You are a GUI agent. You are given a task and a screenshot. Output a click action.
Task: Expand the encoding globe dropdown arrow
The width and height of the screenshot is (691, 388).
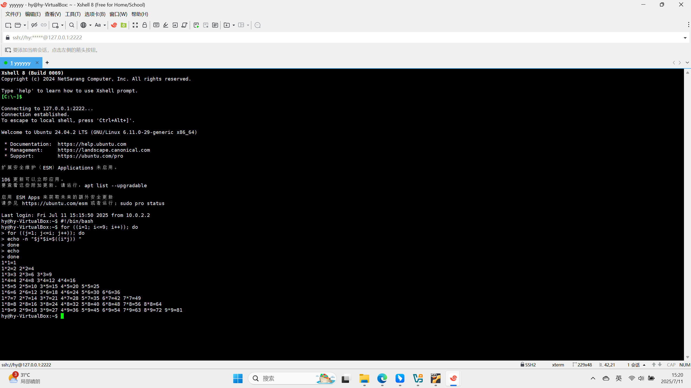point(90,25)
